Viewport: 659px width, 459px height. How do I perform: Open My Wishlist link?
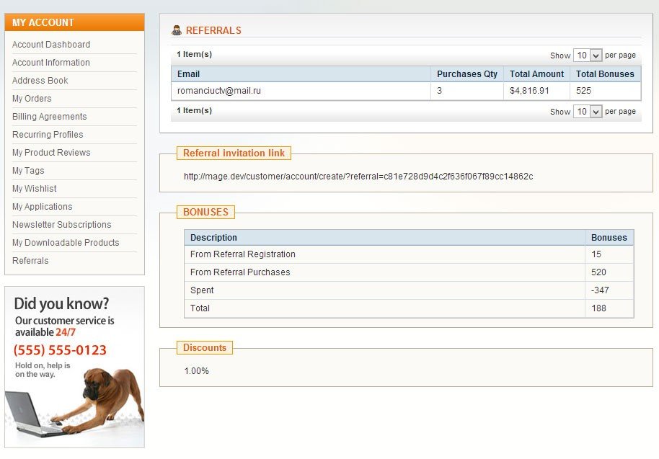coord(35,189)
